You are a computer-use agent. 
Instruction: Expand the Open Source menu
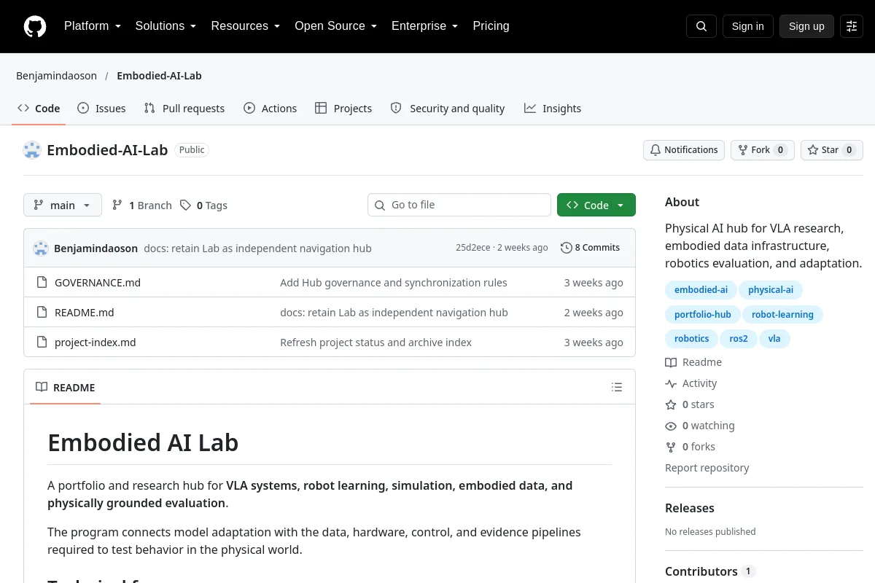pyautogui.click(x=336, y=26)
